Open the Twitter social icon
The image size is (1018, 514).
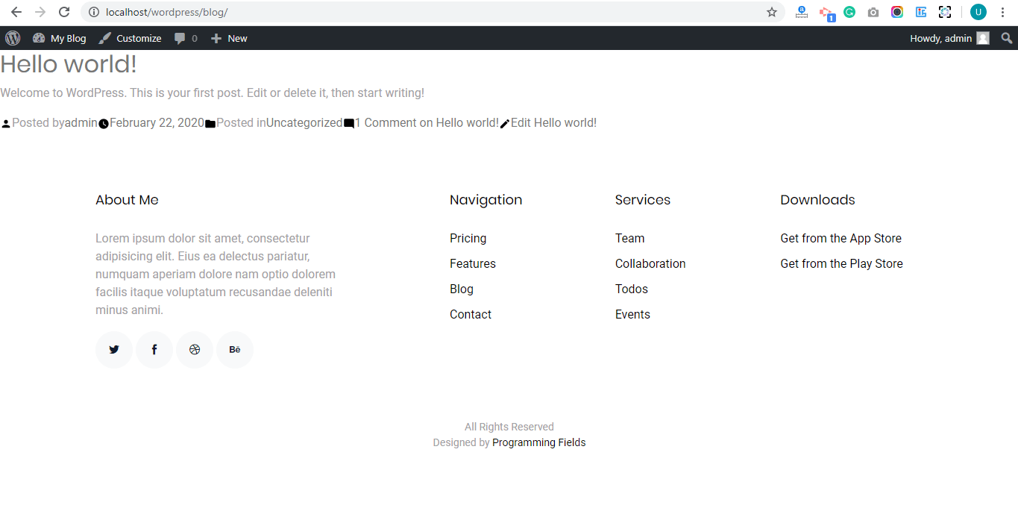pyautogui.click(x=113, y=349)
